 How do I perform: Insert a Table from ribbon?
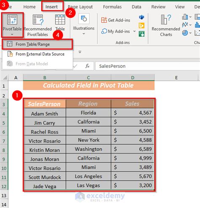click(60, 23)
